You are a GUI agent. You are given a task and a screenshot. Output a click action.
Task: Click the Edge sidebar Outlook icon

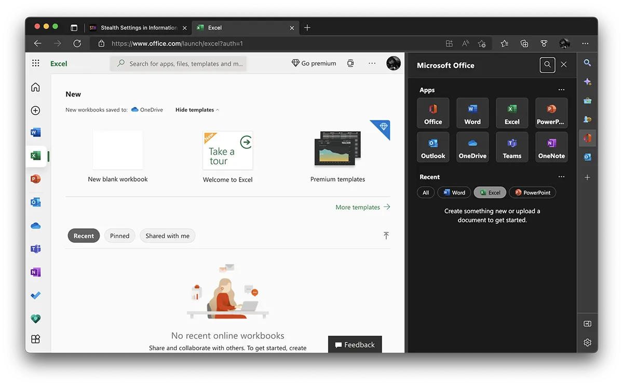(587, 157)
